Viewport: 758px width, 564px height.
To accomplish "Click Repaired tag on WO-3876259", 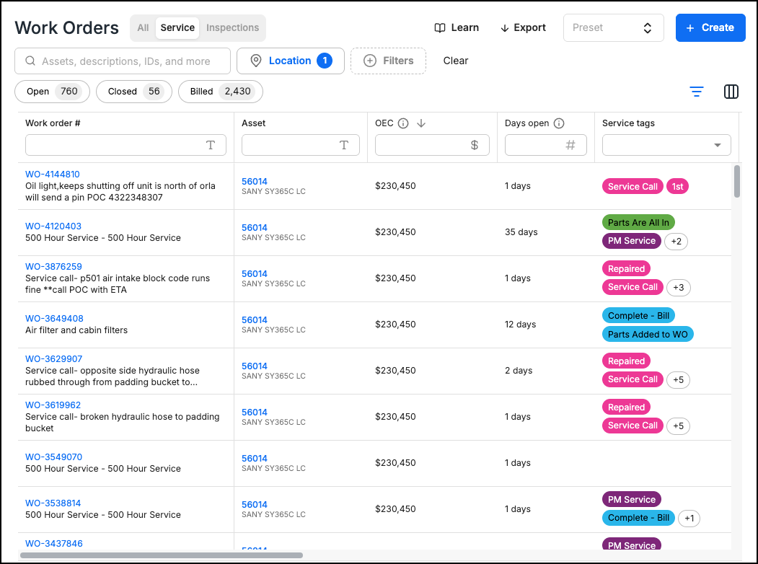I will click(626, 269).
